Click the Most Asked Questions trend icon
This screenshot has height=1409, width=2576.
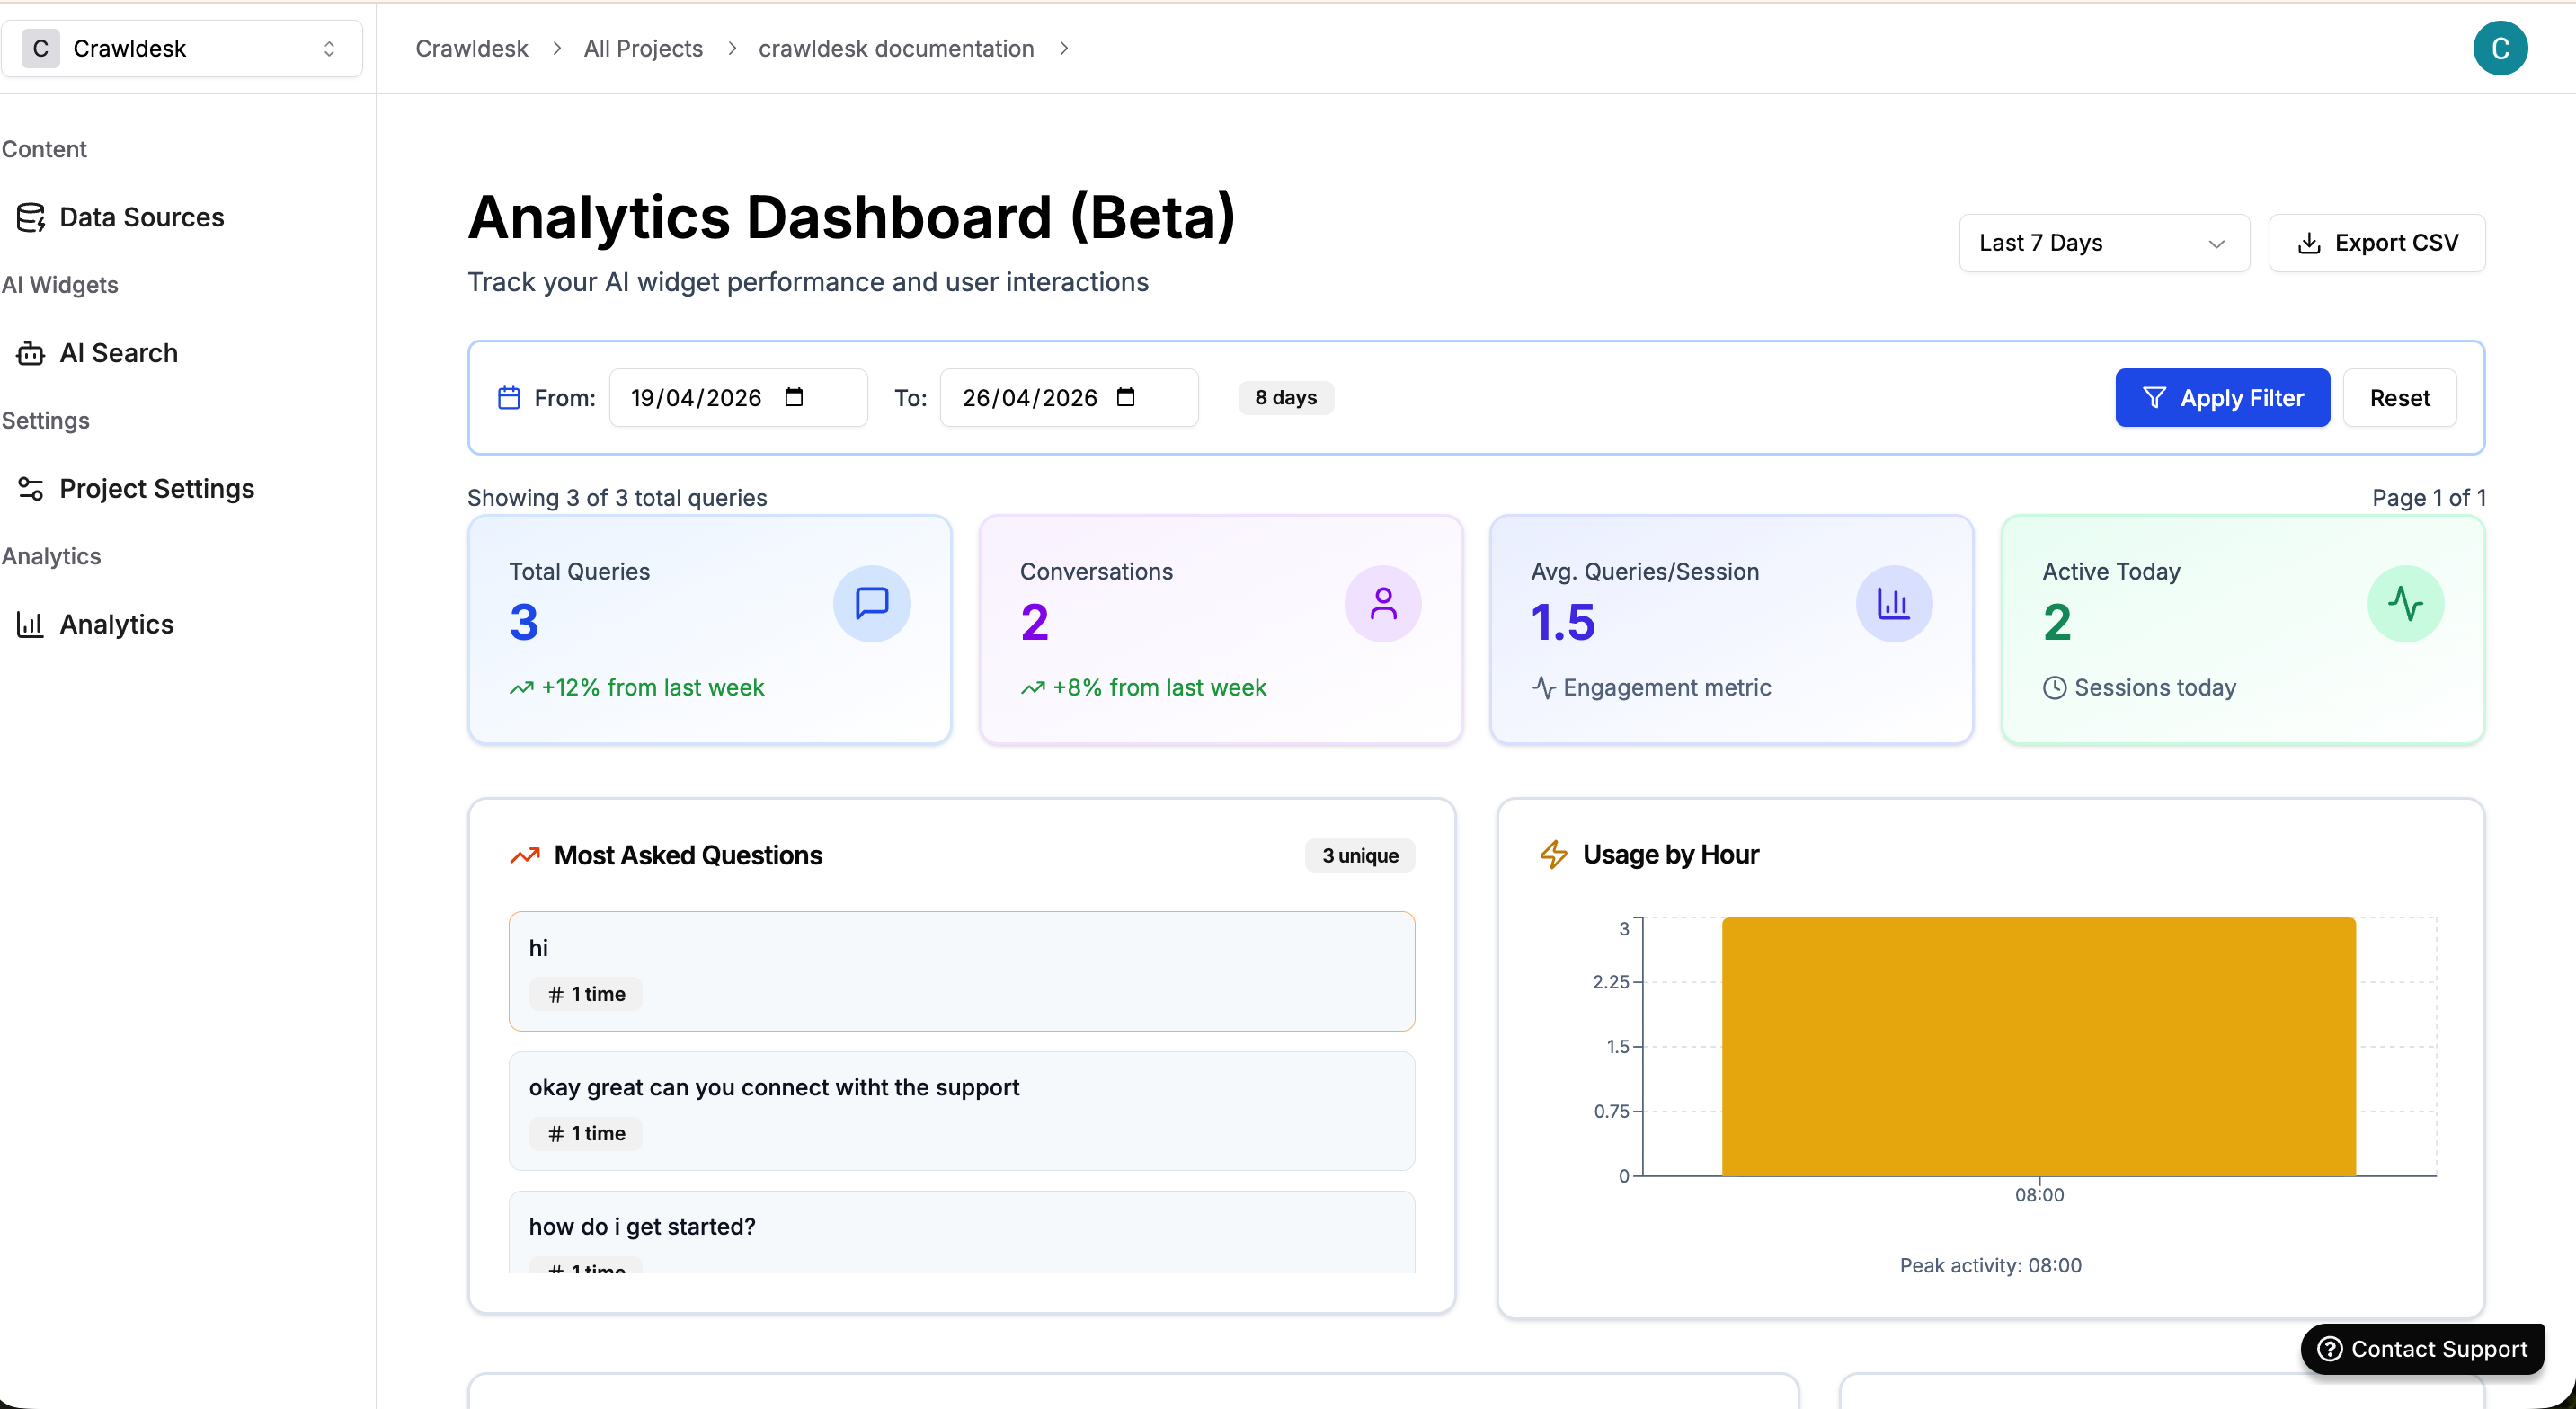point(525,855)
